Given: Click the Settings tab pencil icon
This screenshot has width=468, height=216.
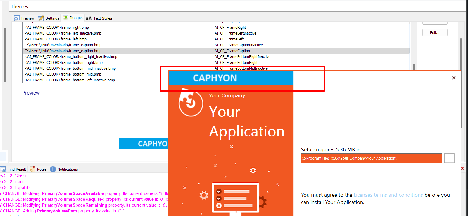Looking at the screenshot, I should [x=41, y=18].
